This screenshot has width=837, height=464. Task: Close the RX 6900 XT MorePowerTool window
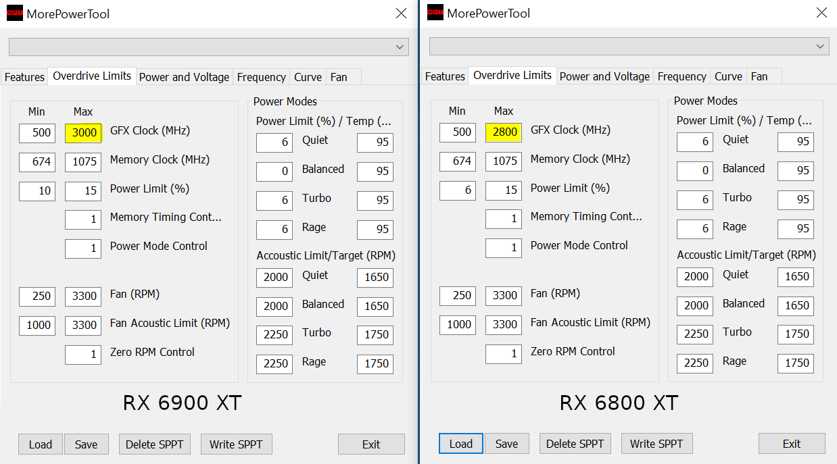(401, 13)
